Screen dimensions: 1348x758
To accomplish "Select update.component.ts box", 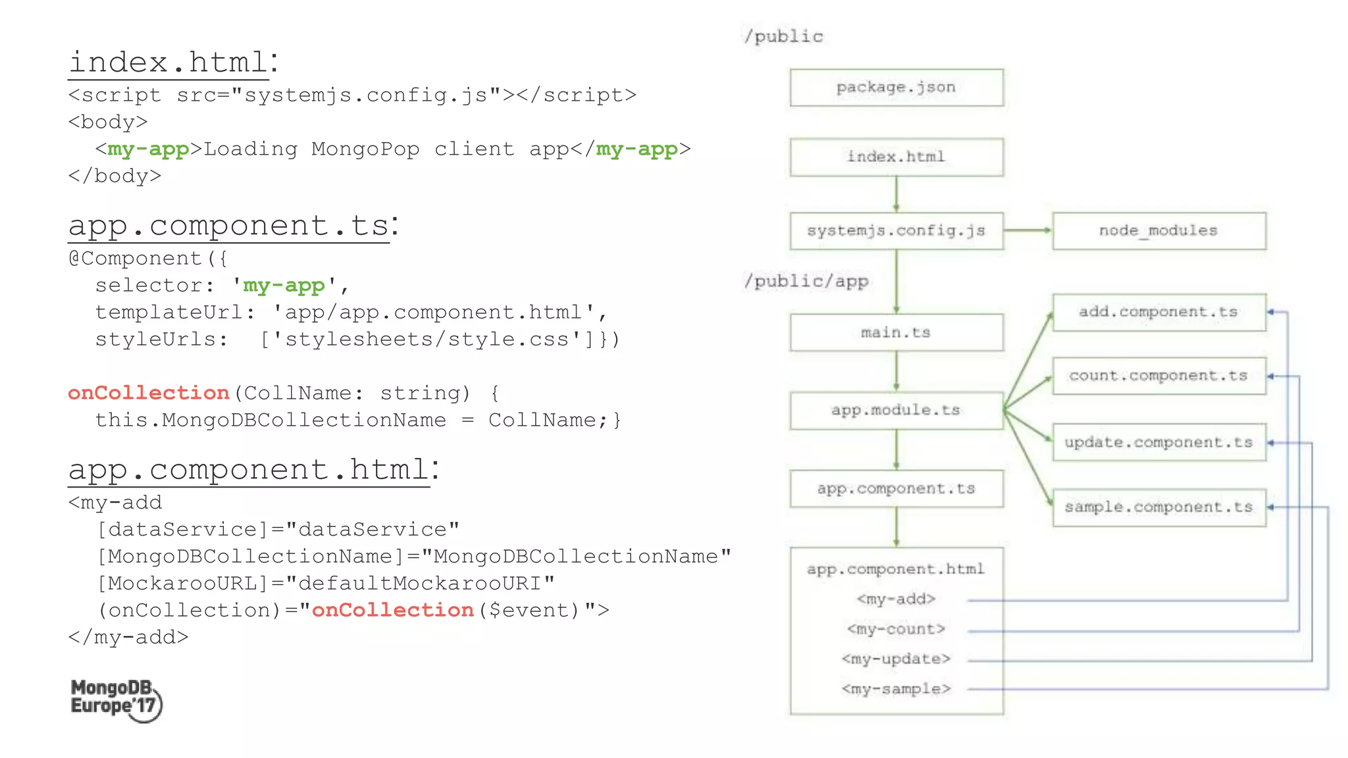I will tap(1159, 442).
